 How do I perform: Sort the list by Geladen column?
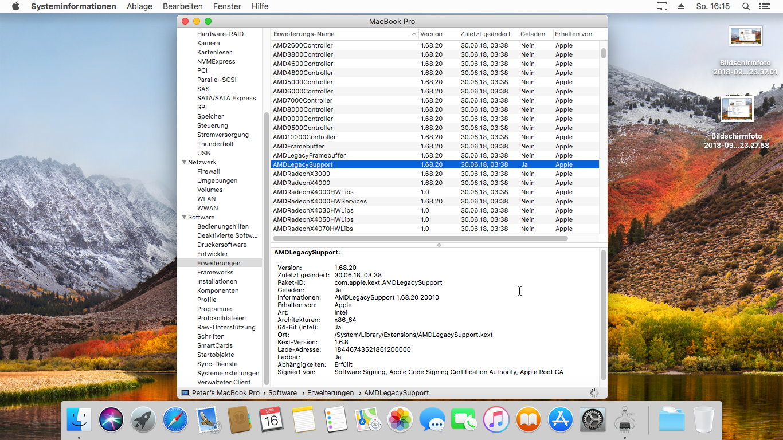point(533,34)
